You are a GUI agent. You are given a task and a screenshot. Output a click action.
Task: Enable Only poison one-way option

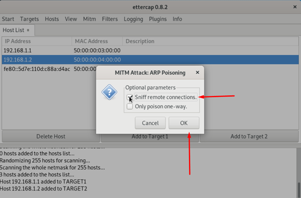point(130,106)
